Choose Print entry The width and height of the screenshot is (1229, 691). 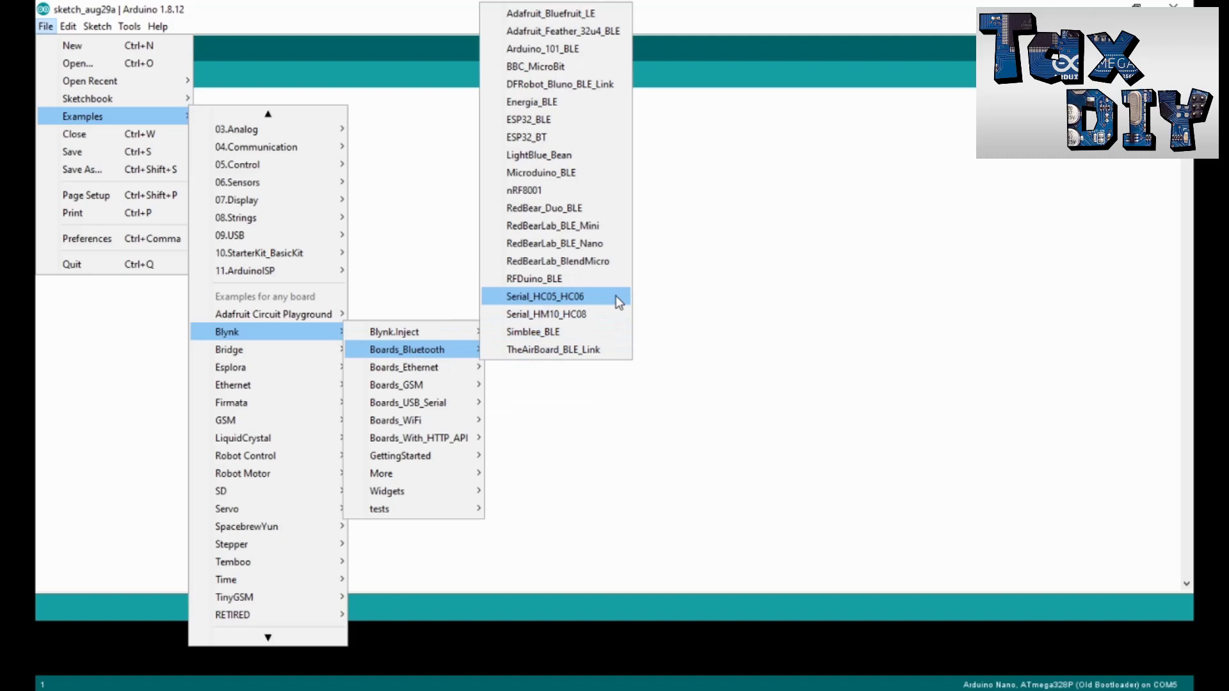[114, 213]
